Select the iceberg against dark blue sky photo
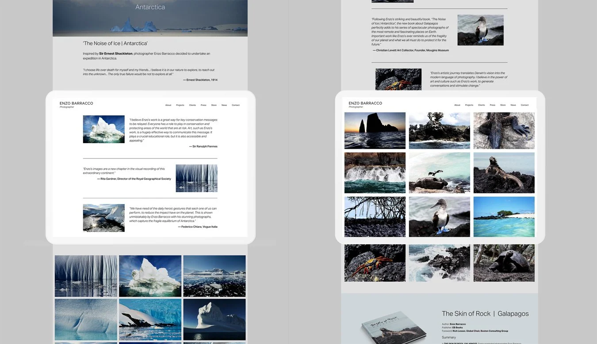 [x=214, y=319]
